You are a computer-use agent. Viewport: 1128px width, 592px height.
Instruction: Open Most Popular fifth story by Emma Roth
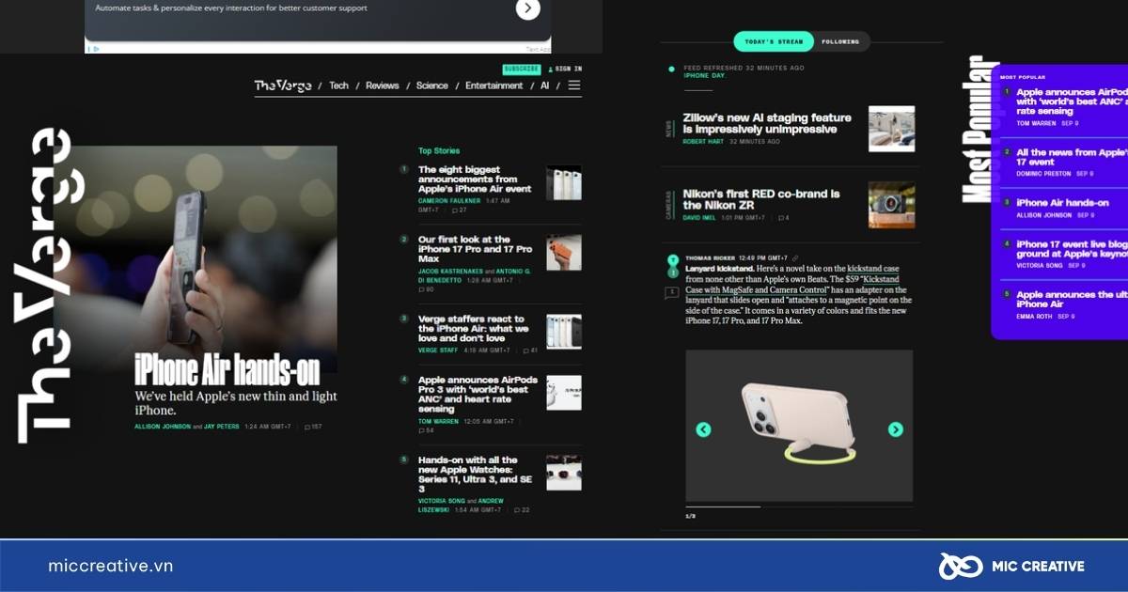pos(1072,299)
